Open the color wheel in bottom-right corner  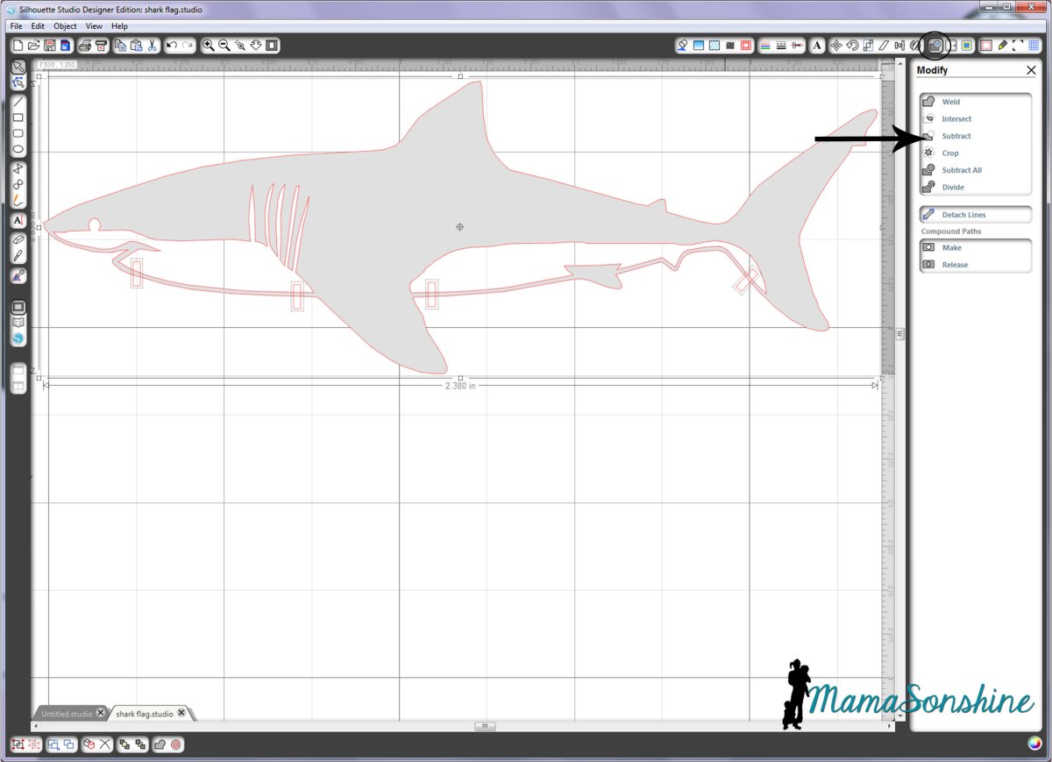tap(1035, 744)
